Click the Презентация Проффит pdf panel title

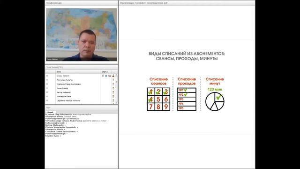144,3
